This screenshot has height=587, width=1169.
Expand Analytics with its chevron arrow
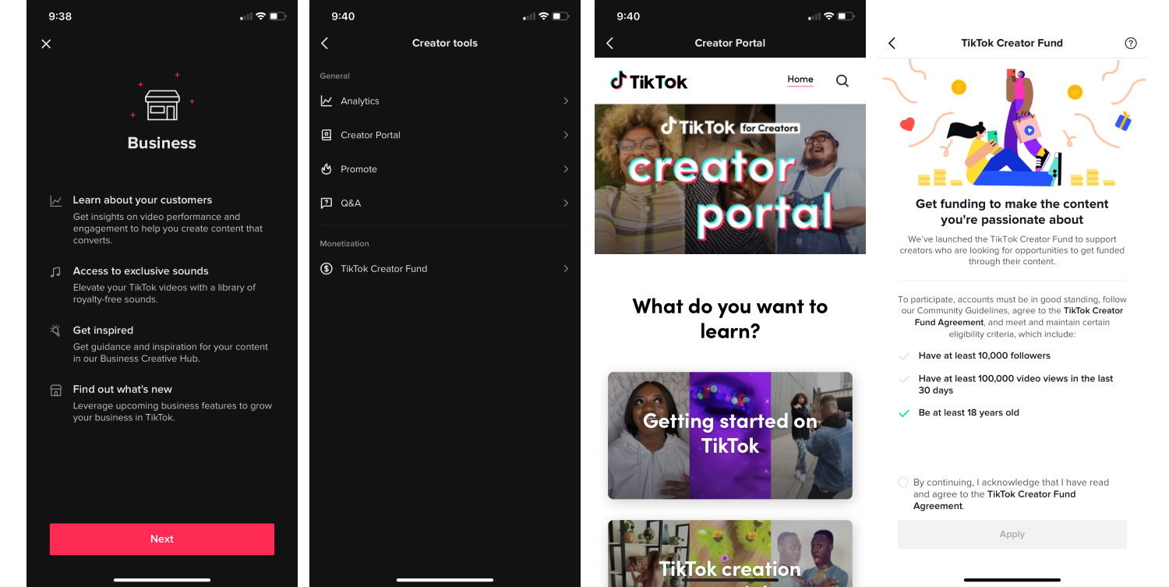click(566, 101)
